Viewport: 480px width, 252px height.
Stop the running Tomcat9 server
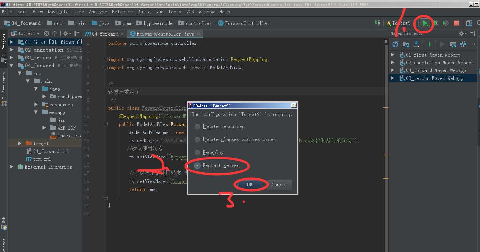pos(456,23)
